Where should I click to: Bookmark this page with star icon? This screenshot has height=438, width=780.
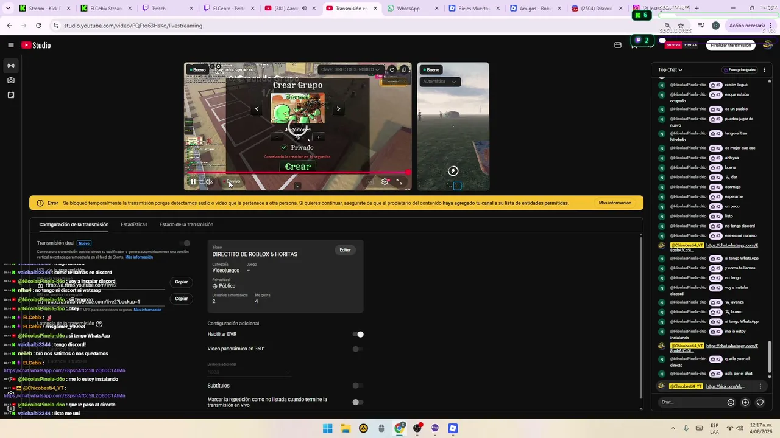click(681, 26)
